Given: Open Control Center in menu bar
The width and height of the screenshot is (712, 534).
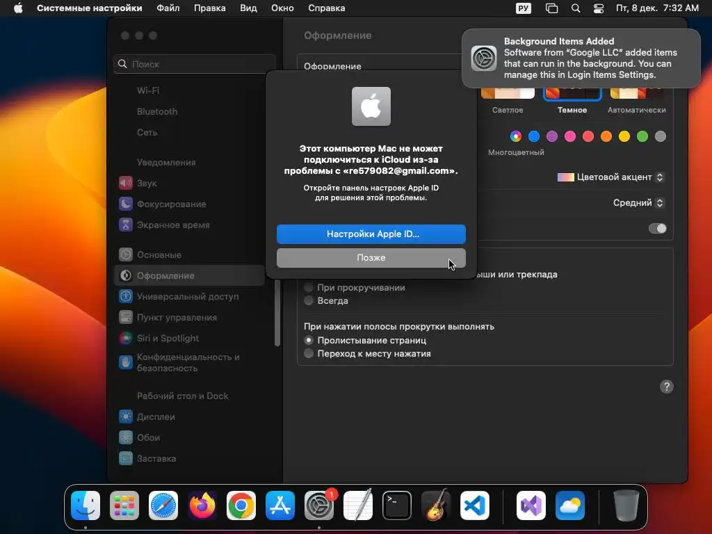Looking at the screenshot, I should pos(599,8).
